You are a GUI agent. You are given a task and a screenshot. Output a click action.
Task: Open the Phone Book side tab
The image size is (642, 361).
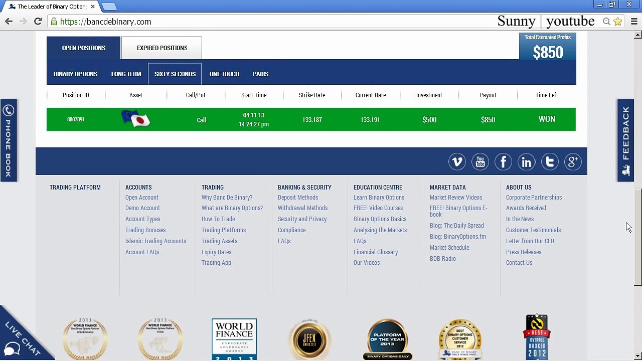pos(9,140)
